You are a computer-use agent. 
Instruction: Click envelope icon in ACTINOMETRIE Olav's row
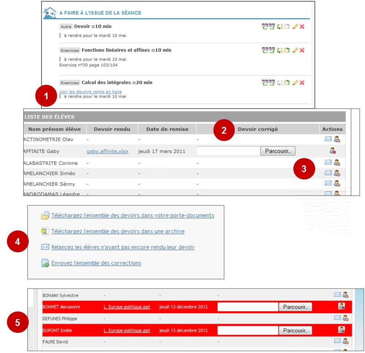[x=328, y=139]
